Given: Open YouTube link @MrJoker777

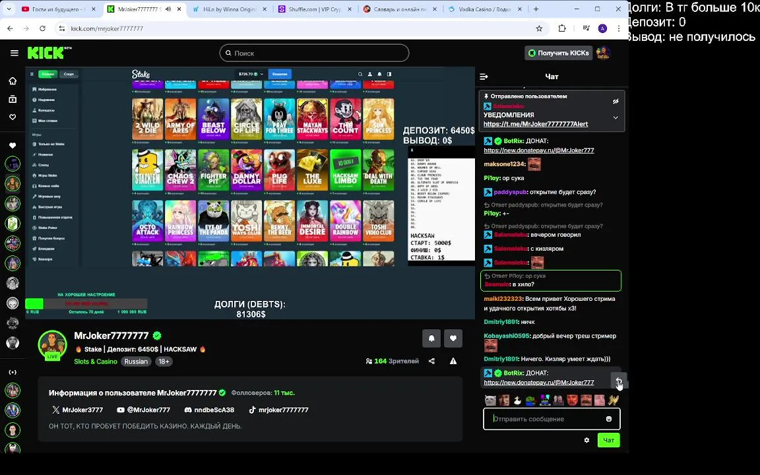Looking at the screenshot, I should 143,410.
